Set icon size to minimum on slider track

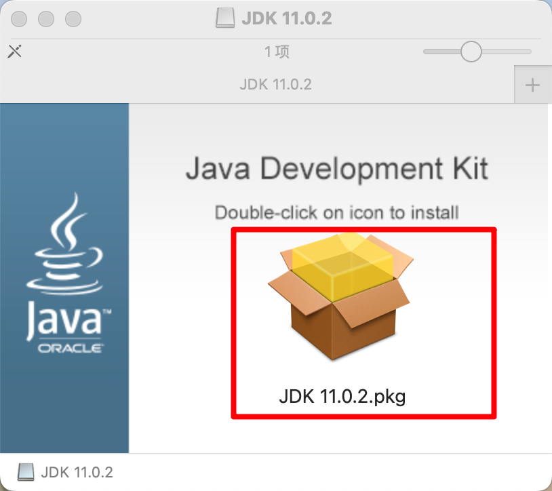click(x=427, y=52)
